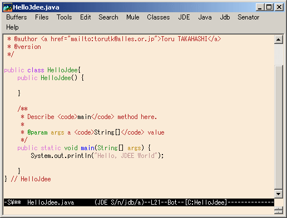The image size is (287, 218).
Task: Open the Mule menu
Action: click(x=133, y=17)
